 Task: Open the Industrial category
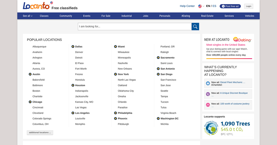tap(127, 16)
